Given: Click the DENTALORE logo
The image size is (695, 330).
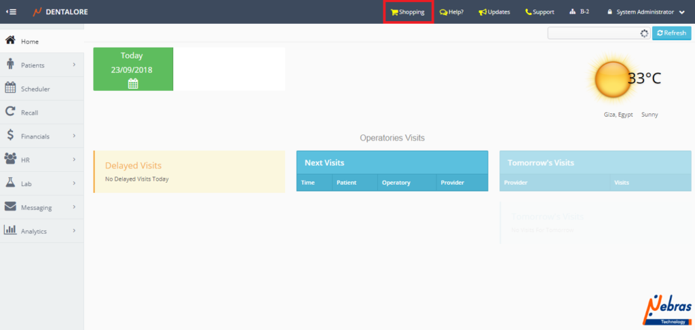Looking at the screenshot, I should tap(60, 12).
